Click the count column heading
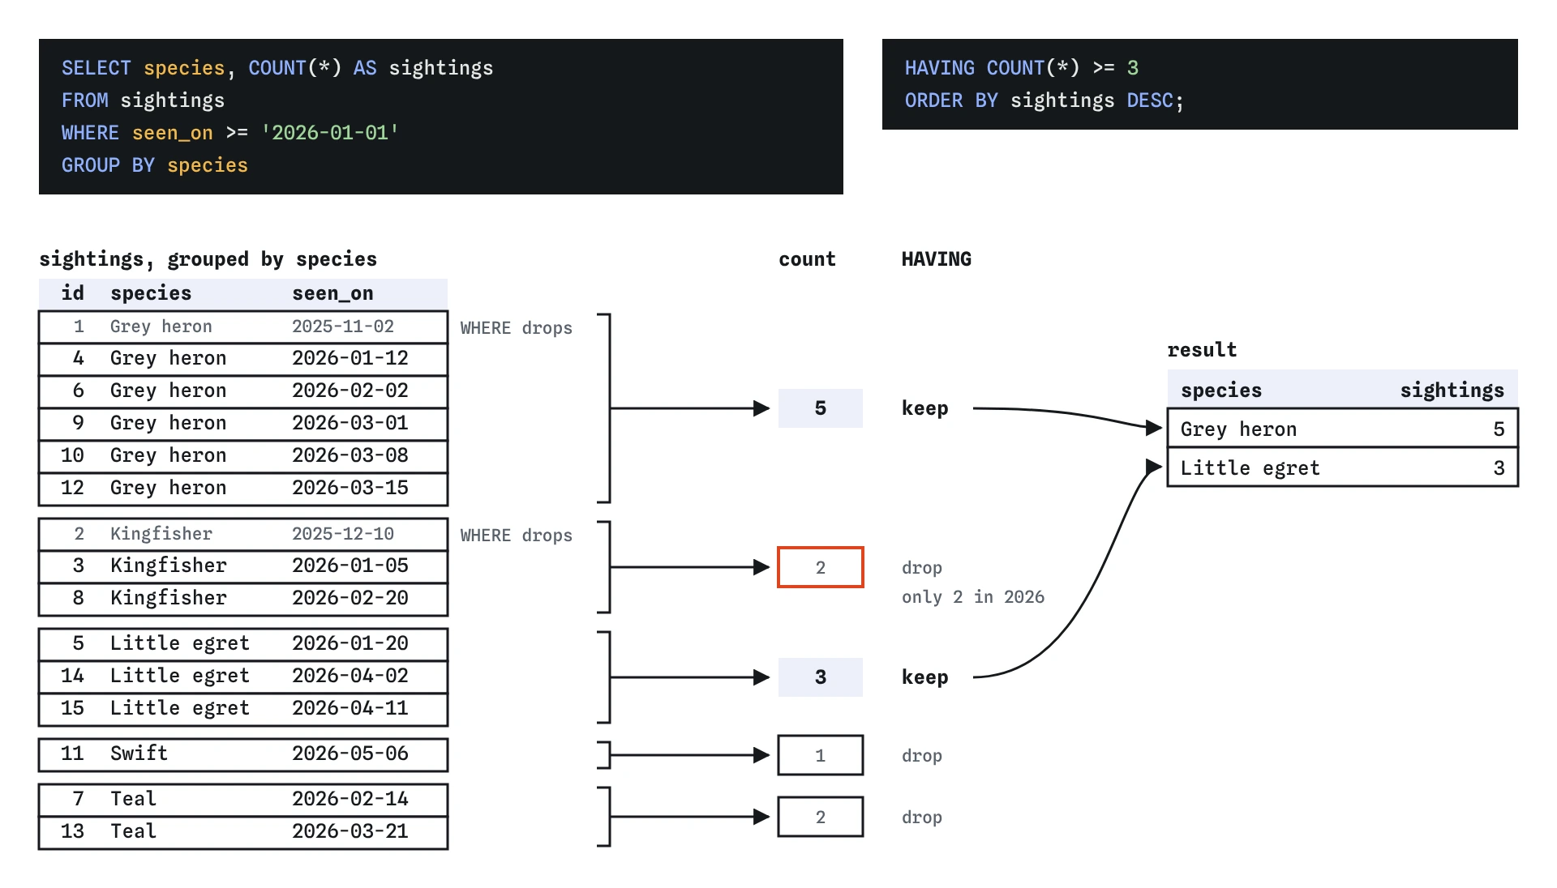Image resolution: width=1557 pixels, height=888 pixels. pos(807,259)
